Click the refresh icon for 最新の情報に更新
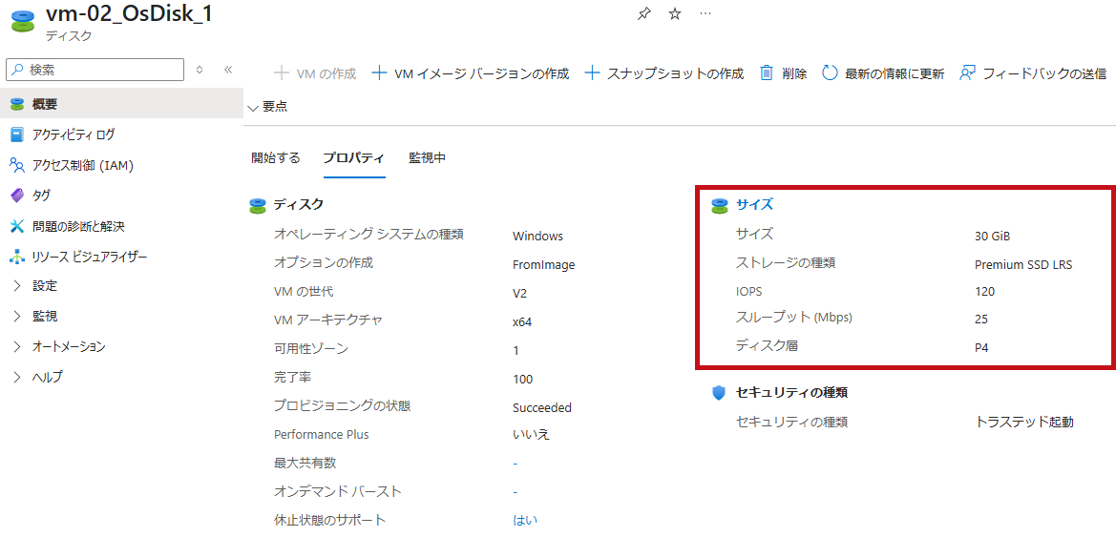This screenshot has height=537, width=1116. pos(830,73)
